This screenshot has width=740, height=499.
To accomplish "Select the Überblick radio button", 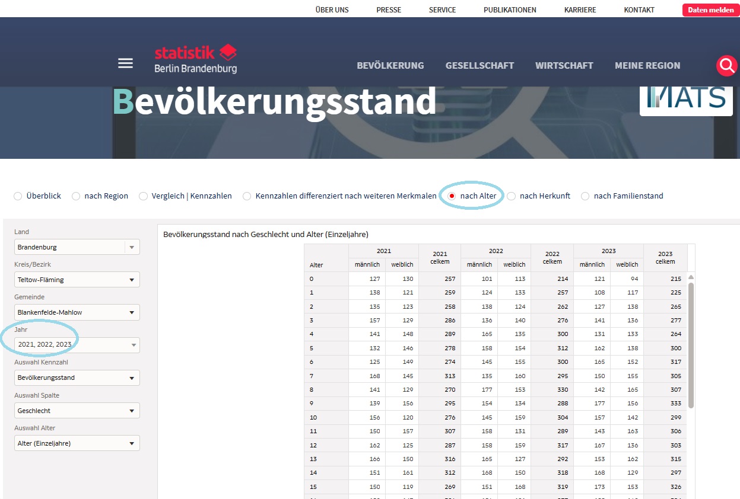I will coord(18,196).
